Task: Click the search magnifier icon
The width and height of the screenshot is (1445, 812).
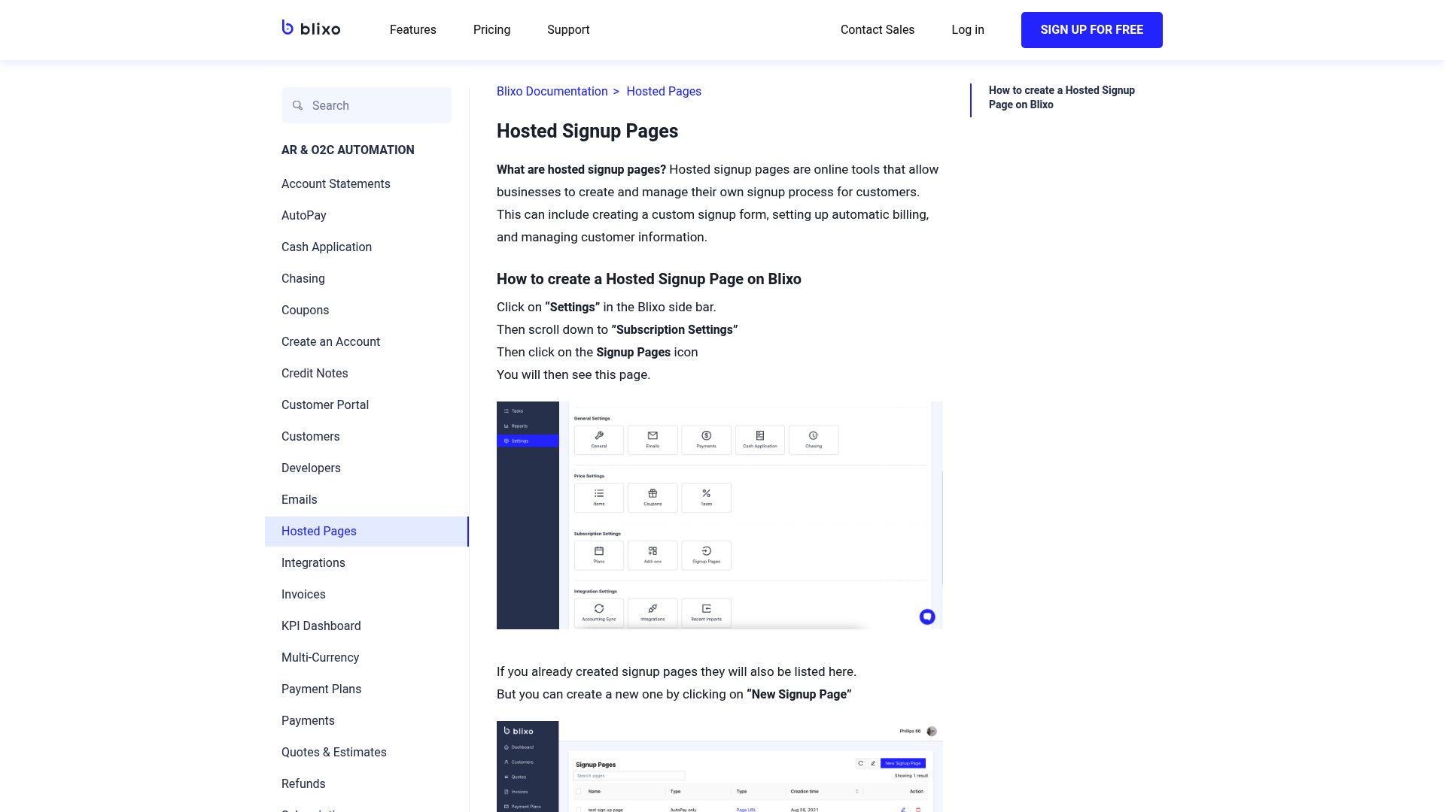Action: 298,105
